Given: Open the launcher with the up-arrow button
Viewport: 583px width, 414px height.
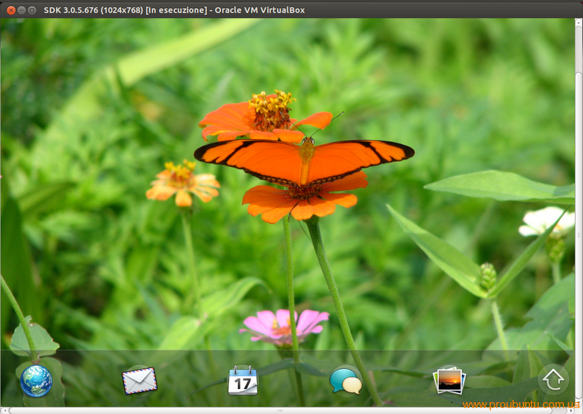Looking at the screenshot, I should 553,380.
